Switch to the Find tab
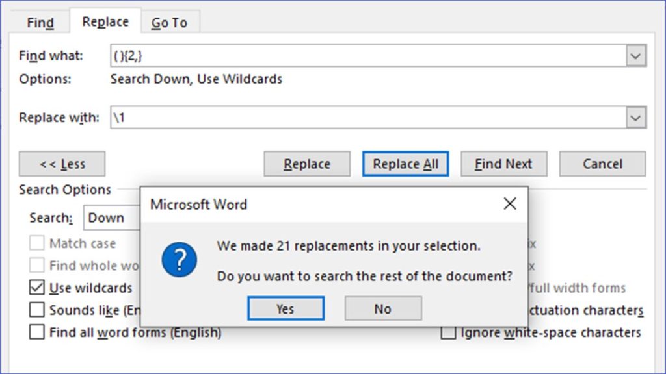Viewport: 666px width, 374px height. 40,23
